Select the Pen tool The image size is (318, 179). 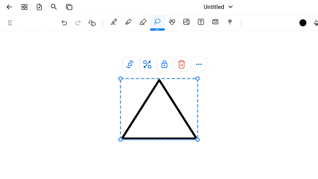click(x=114, y=22)
